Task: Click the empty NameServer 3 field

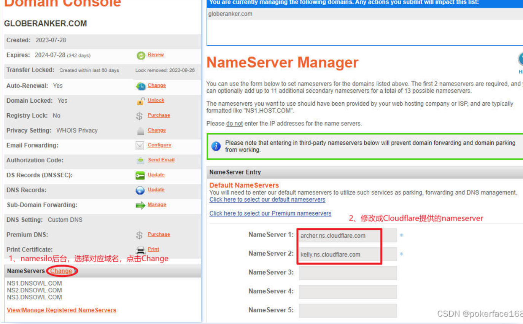Action: coord(348,273)
